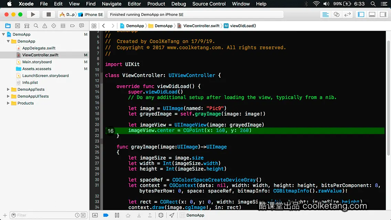Filter by recently modified files
This screenshot has height=220, width=391.
77,215
